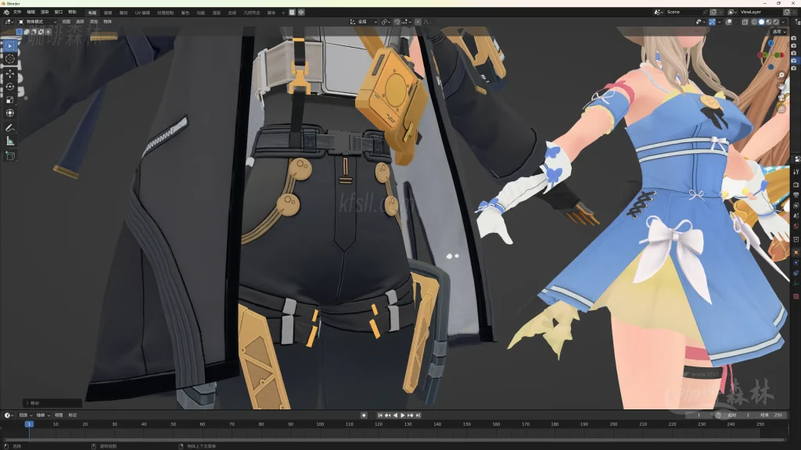Jump to next keyframe
The image size is (801, 450).
pyautogui.click(x=410, y=416)
